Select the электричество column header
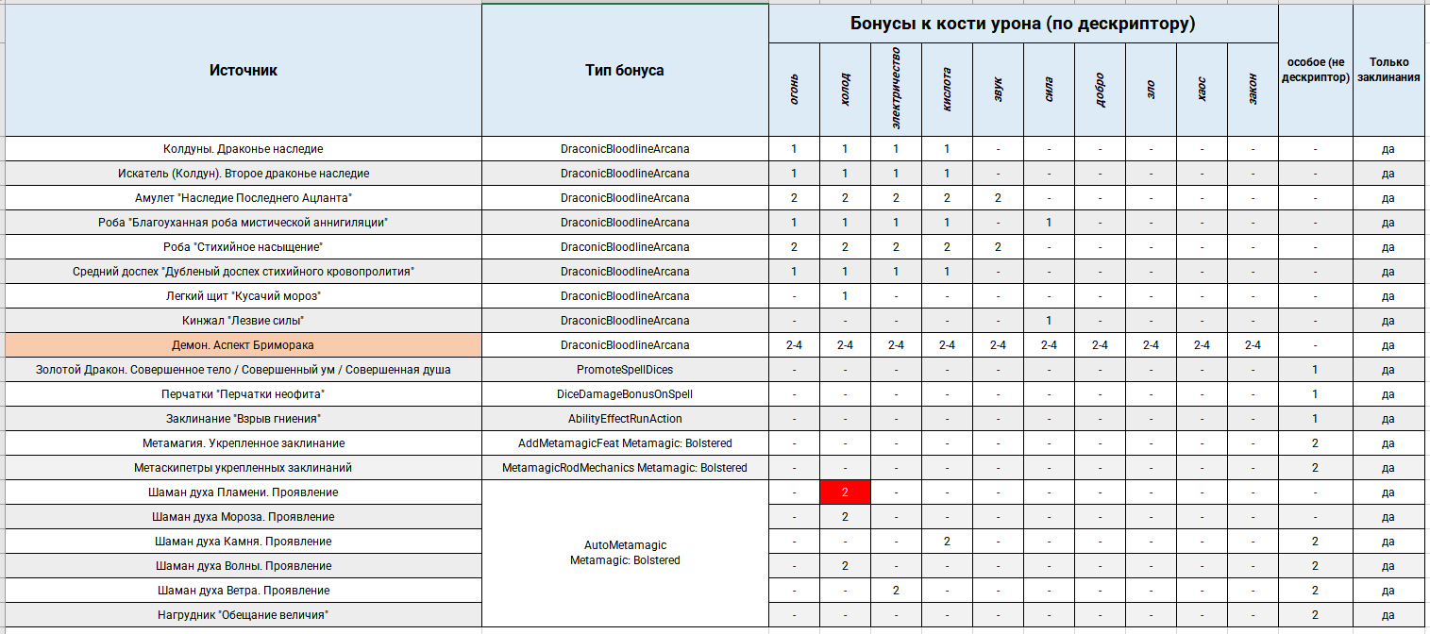This screenshot has width=1430, height=634. pos(896,91)
